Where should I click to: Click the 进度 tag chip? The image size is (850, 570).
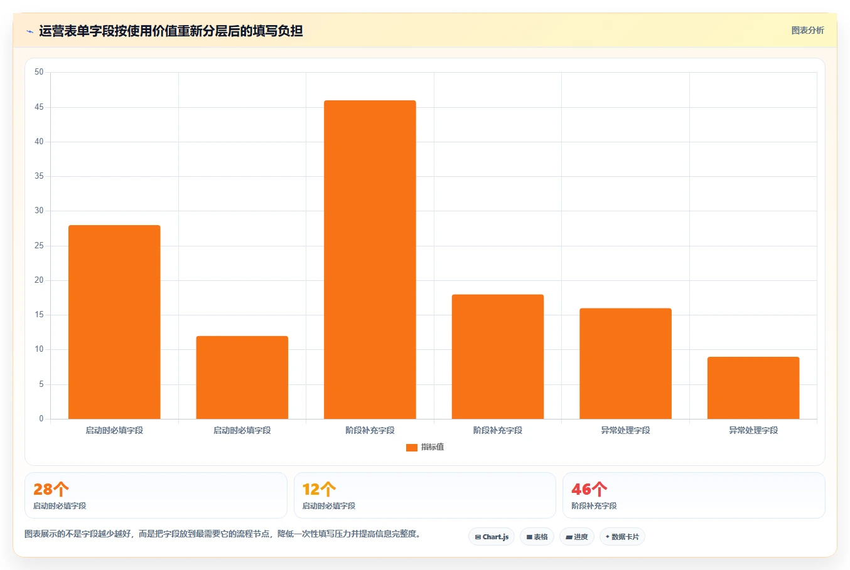point(576,537)
